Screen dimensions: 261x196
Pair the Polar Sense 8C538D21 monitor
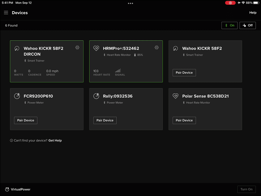(184, 120)
